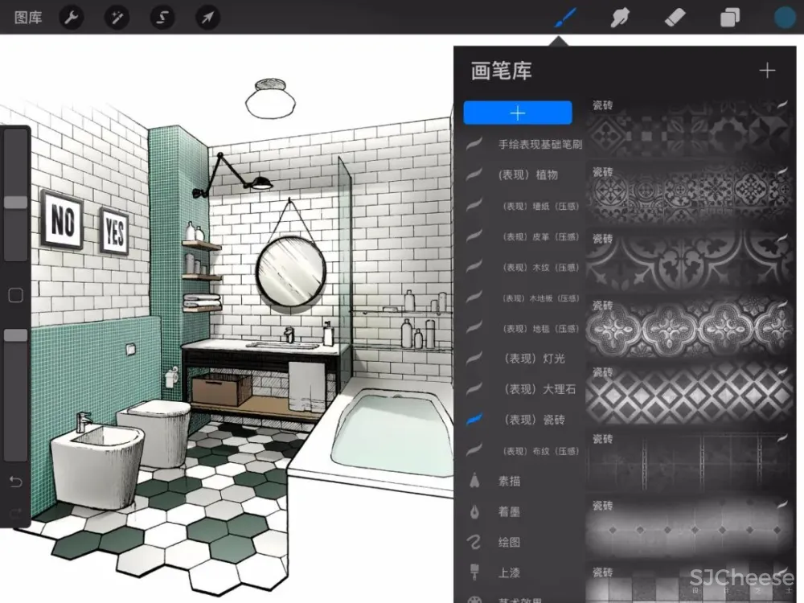Viewport: 804px width, 603px height.
Task: Select the Smudge tool
Action: pyautogui.click(x=620, y=17)
